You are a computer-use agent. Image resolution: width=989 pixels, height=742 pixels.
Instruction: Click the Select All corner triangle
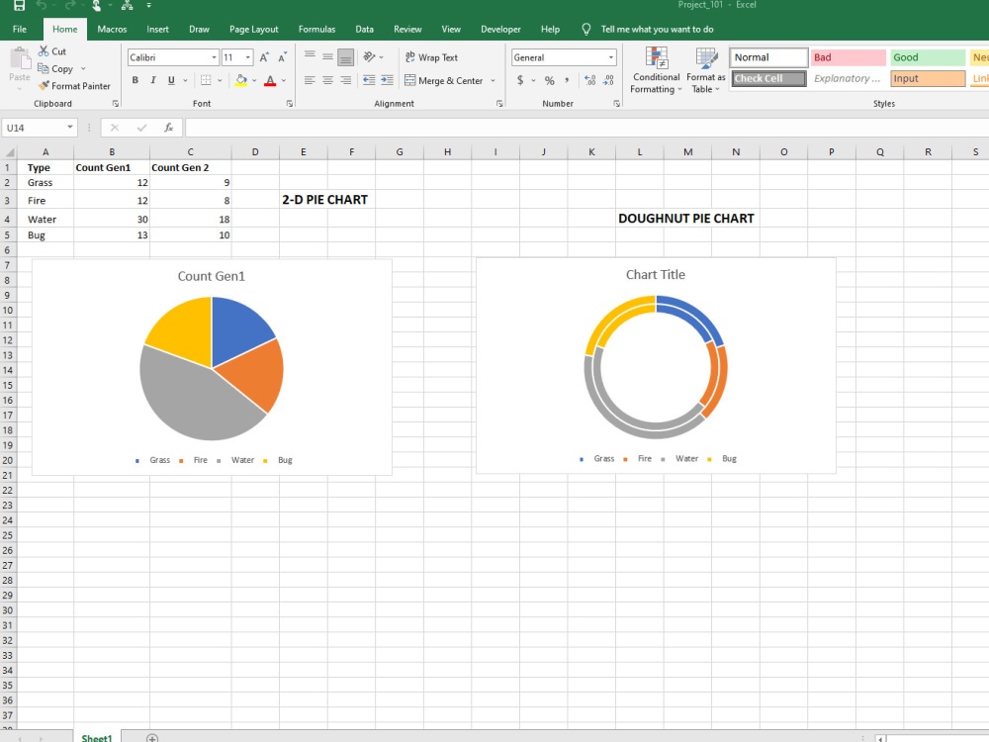(10, 151)
